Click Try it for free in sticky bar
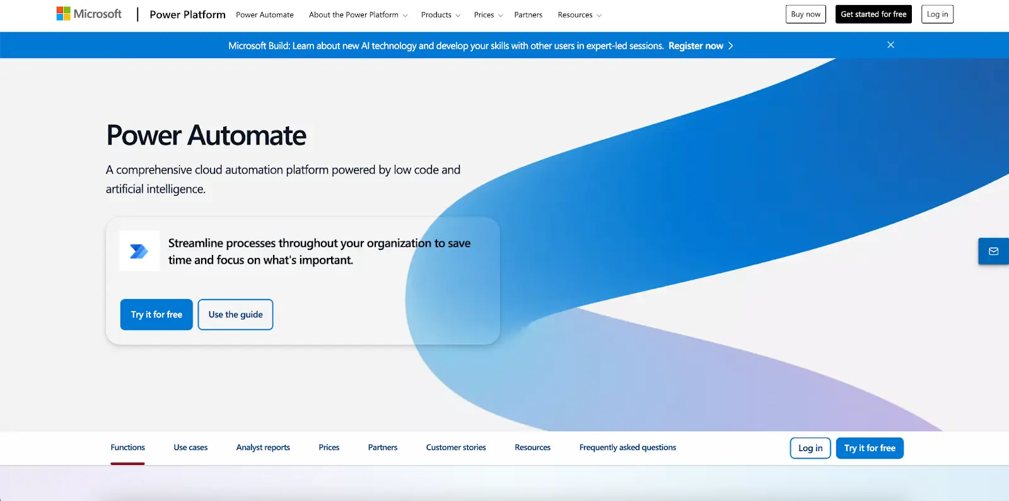The width and height of the screenshot is (1009, 501). tap(870, 448)
